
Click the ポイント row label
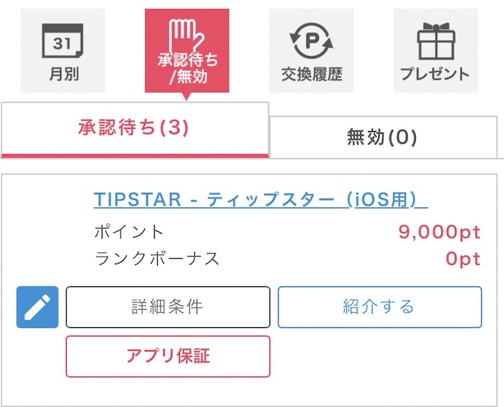click(x=129, y=232)
